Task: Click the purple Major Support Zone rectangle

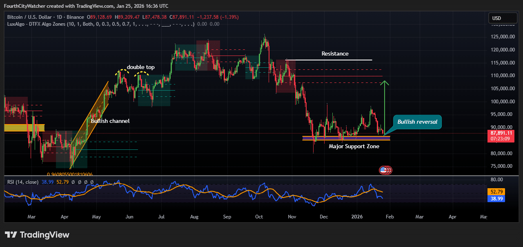Action: (x=346, y=138)
